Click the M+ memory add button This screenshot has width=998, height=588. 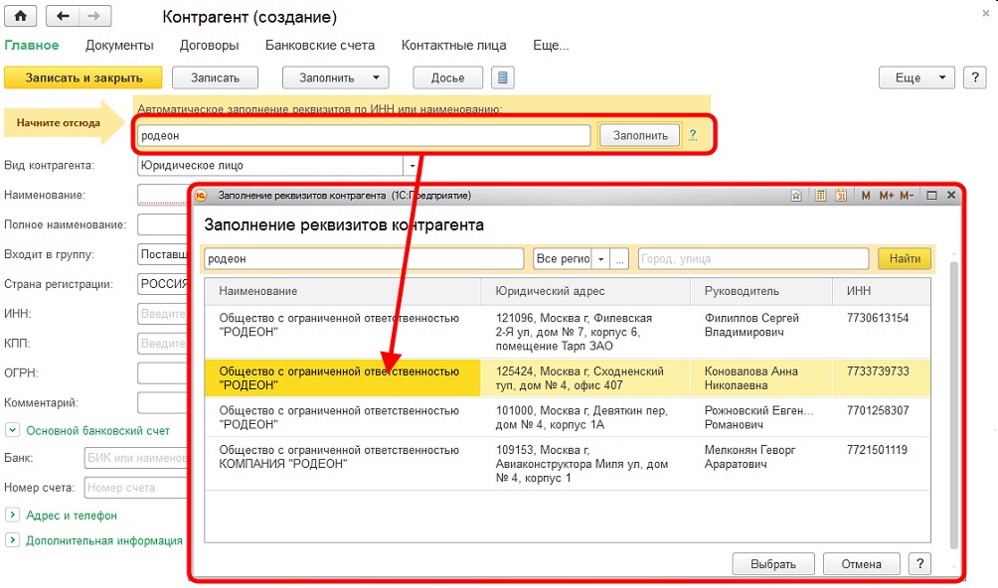tap(886, 196)
